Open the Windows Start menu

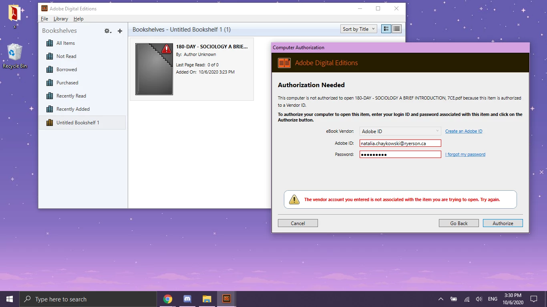click(10, 299)
